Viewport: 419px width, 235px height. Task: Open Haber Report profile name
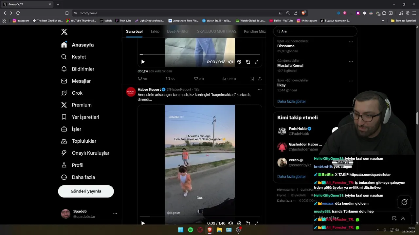[149, 89]
